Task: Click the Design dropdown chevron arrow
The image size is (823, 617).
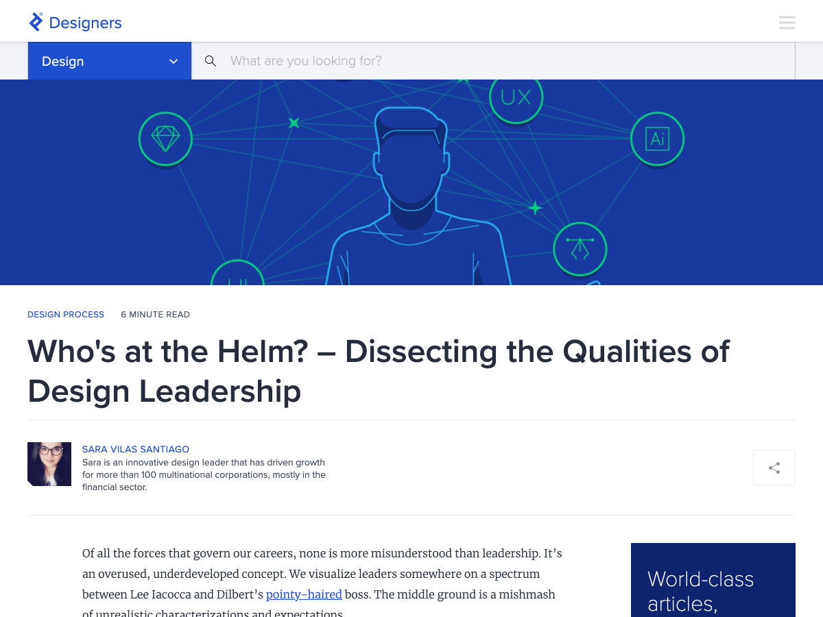Action: point(174,61)
